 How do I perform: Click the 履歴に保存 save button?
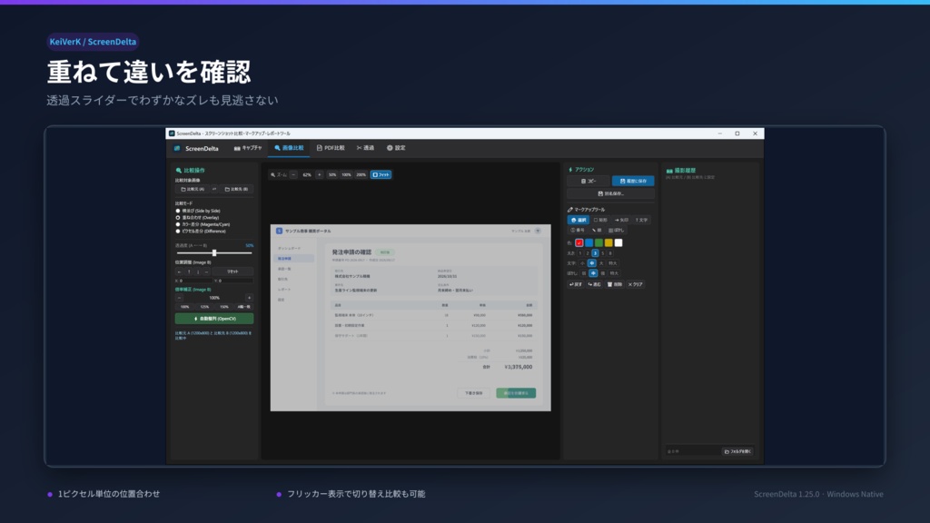633,181
